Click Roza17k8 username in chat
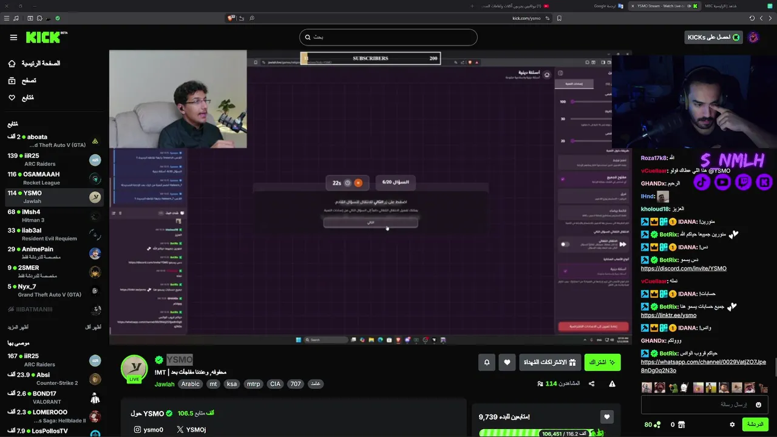Viewport: 777px width, 437px height. point(654,158)
